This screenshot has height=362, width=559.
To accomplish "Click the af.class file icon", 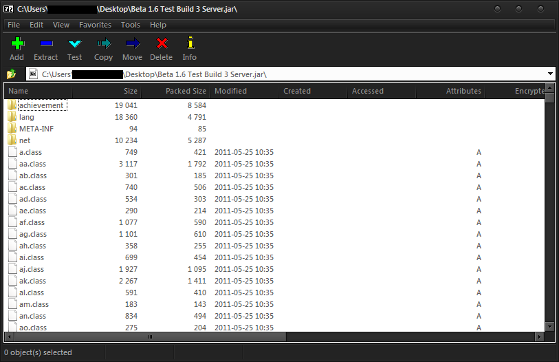I will (x=13, y=222).
